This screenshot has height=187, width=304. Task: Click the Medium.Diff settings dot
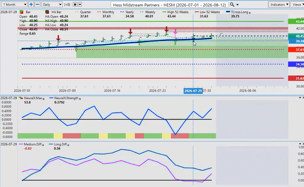pos(43,145)
